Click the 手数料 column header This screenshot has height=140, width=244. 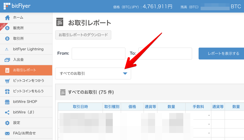(198, 107)
